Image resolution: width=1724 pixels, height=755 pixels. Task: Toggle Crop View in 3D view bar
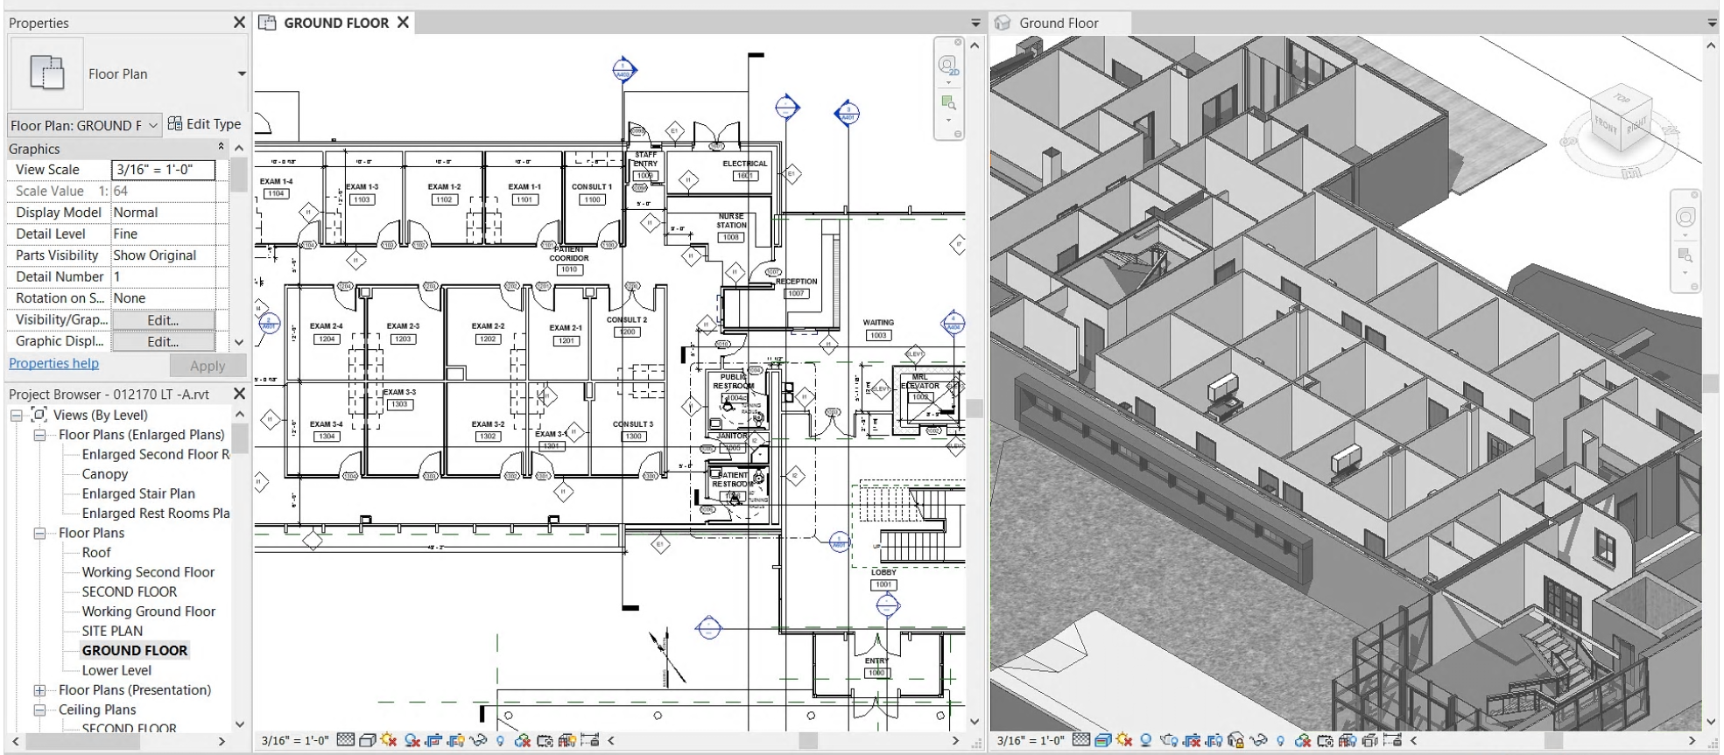(x=1192, y=740)
